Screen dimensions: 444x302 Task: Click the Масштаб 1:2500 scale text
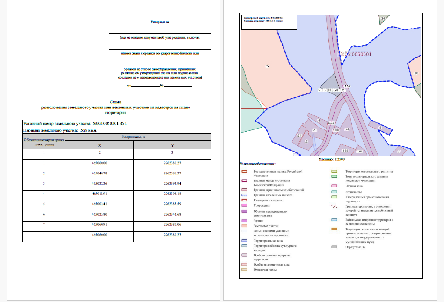332,159
